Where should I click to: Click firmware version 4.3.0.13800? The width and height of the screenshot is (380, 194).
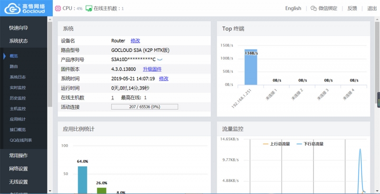(123, 69)
